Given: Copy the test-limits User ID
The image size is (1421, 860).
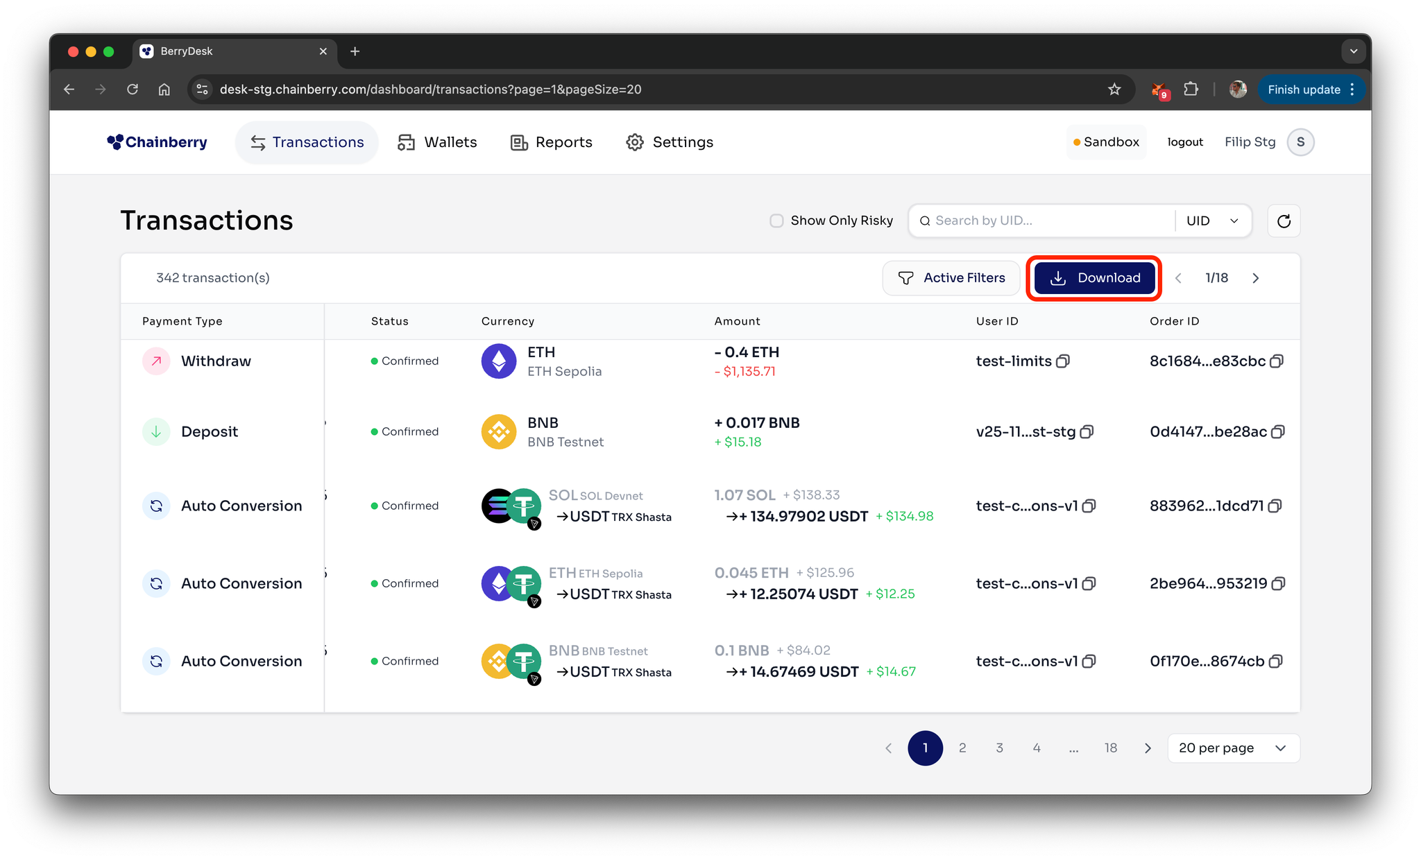Looking at the screenshot, I should click(x=1063, y=361).
